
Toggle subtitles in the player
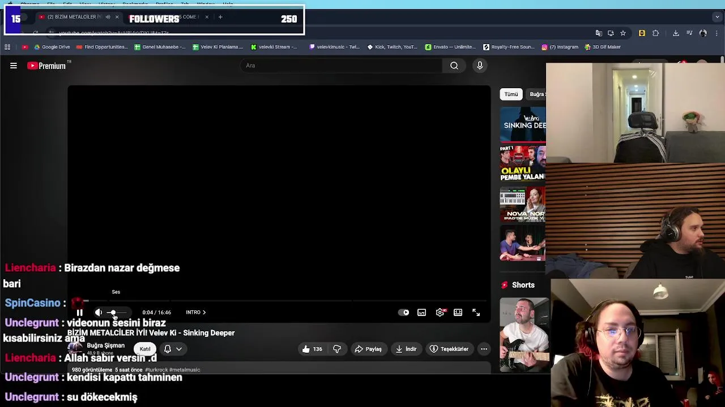click(x=421, y=312)
